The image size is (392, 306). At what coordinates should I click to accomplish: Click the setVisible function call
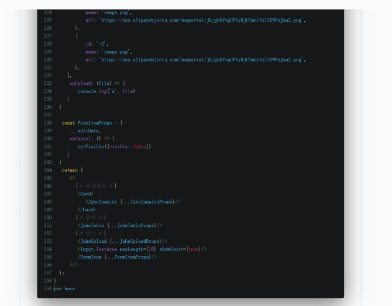pyautogui.click(x=114, y=146)
